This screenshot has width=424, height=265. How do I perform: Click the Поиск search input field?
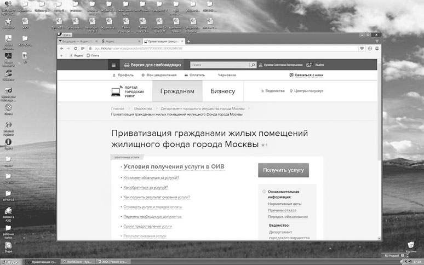(x=219, y=65)
